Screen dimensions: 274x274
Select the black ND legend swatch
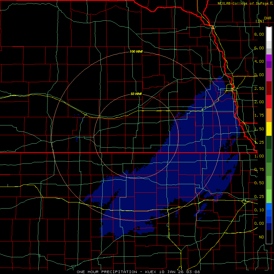[x=269, y=237]
